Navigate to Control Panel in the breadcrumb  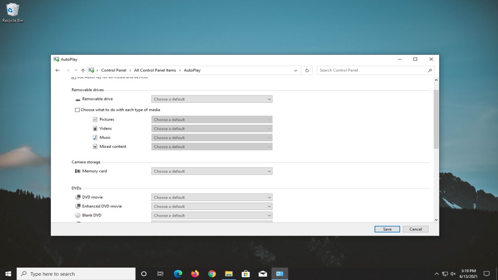(x=114, y=70)
